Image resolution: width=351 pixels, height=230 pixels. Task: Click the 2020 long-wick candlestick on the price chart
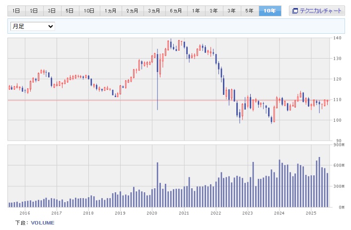[157, 79]
